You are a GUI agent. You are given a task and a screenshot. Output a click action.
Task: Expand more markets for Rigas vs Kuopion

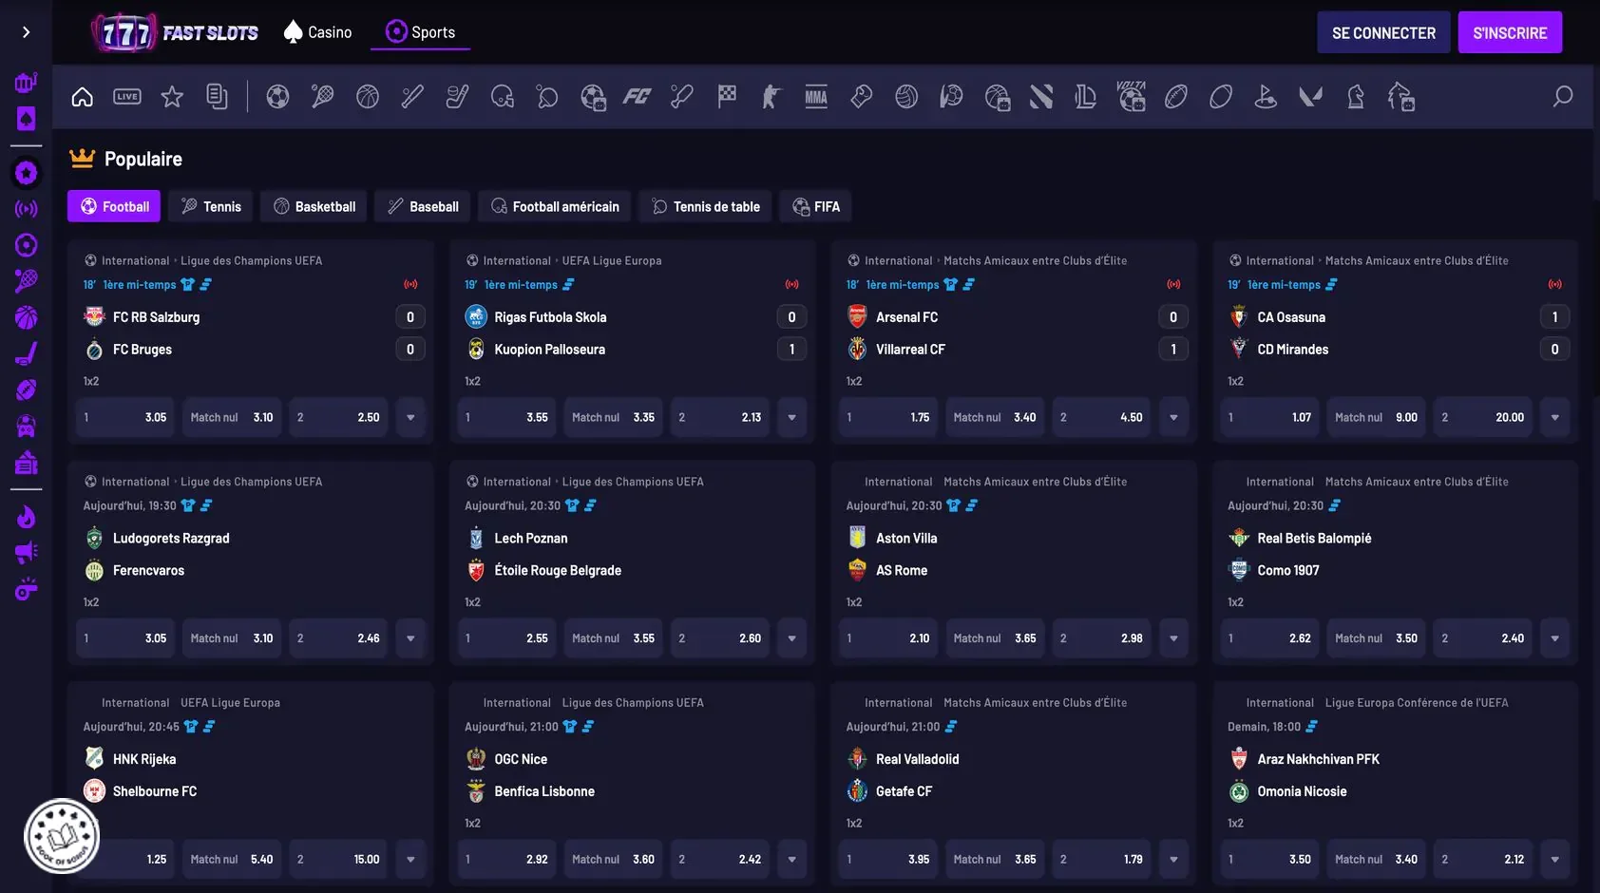791,417
